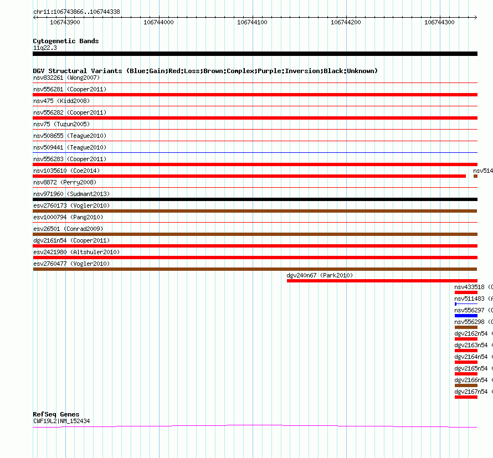Click dgv2161n54 (Cooper2011) variant label
493x458 pixels.
(x=71, y=240)
